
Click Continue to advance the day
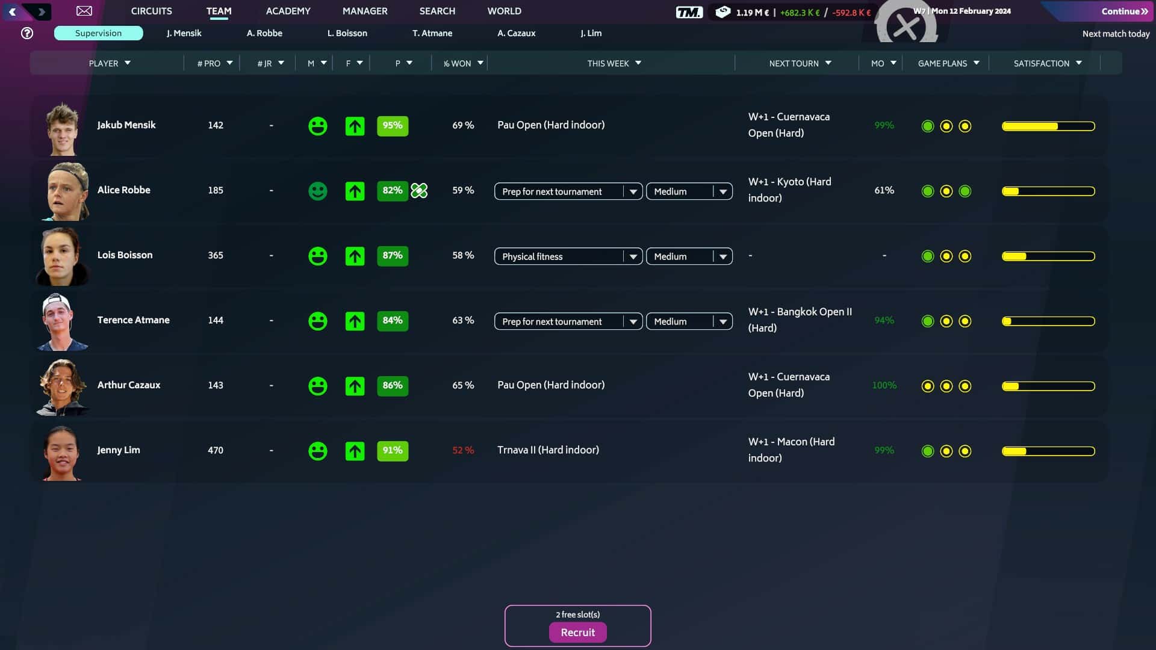tap(1123, 11)
